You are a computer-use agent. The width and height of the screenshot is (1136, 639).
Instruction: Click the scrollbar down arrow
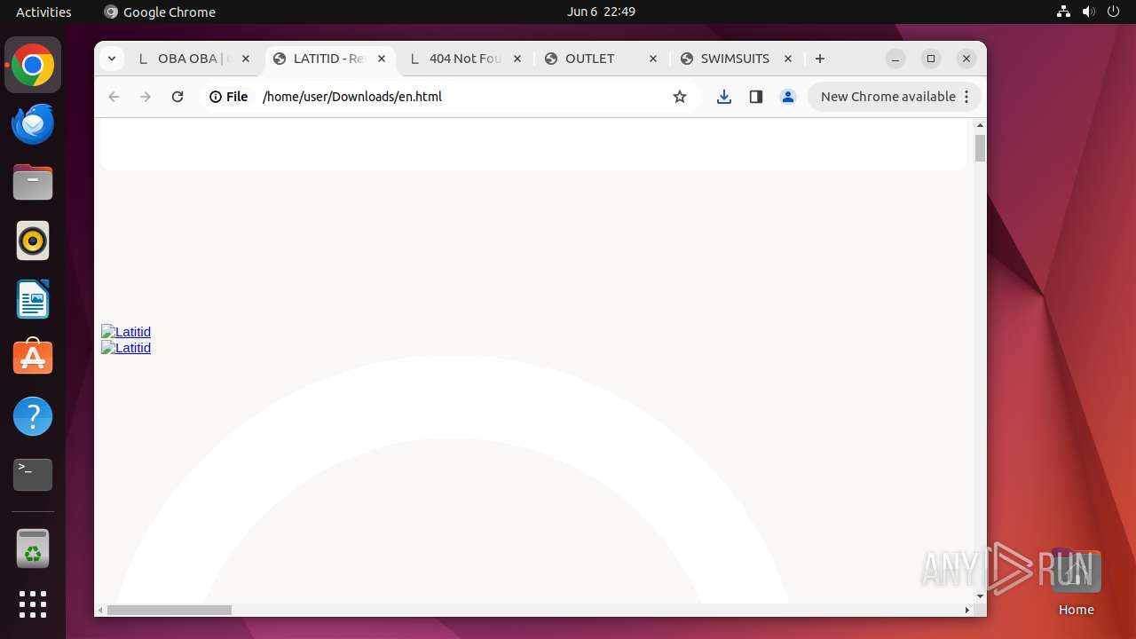coord(980,596)
